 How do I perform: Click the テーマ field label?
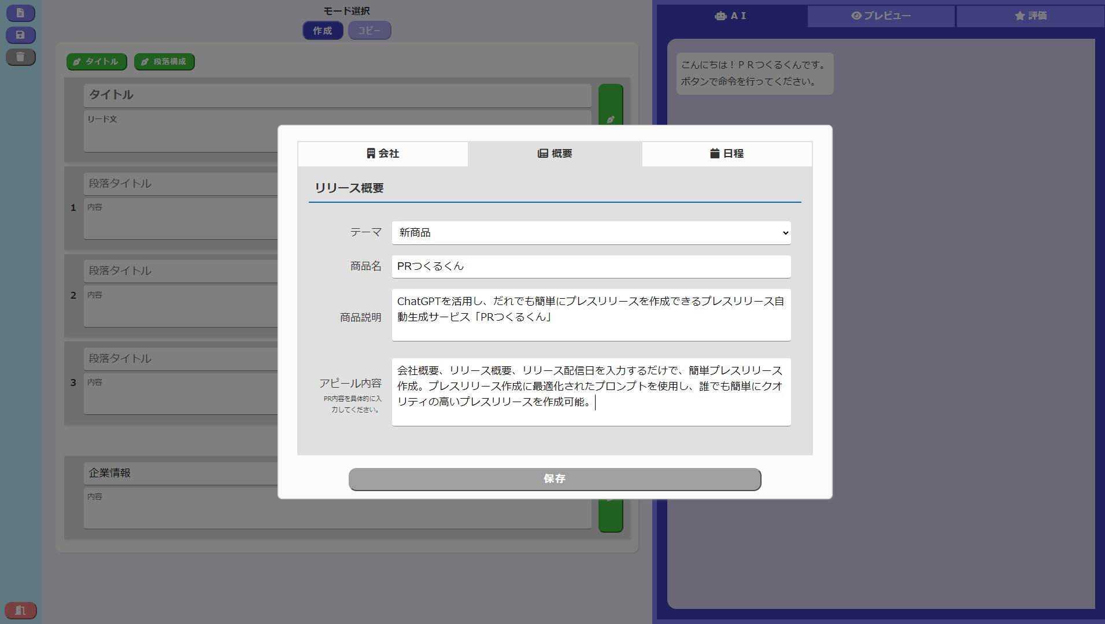[x=366, y=232]
